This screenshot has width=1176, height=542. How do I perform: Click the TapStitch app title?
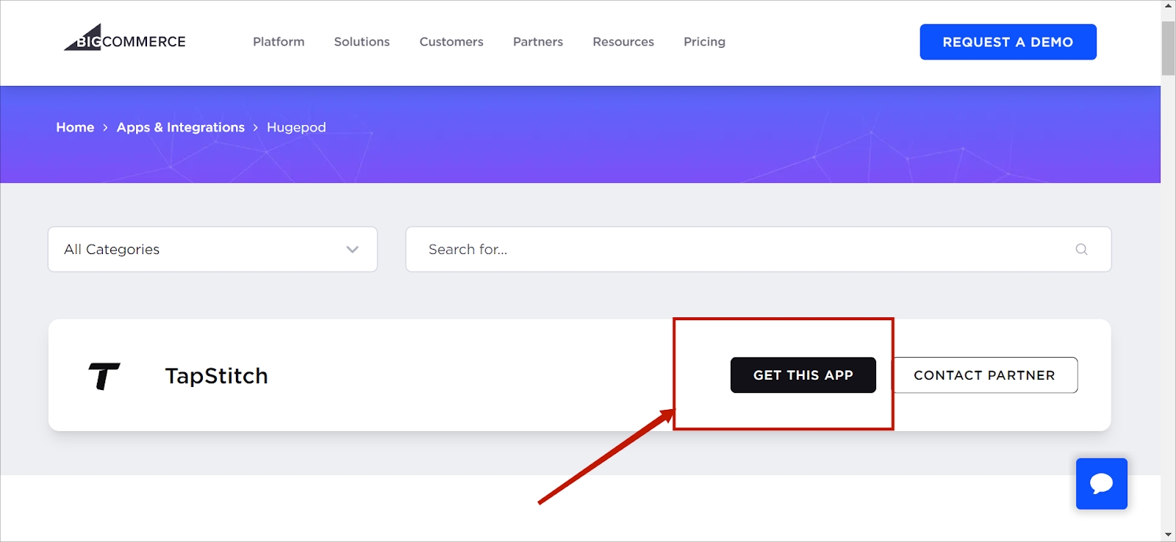coord(216,376)
